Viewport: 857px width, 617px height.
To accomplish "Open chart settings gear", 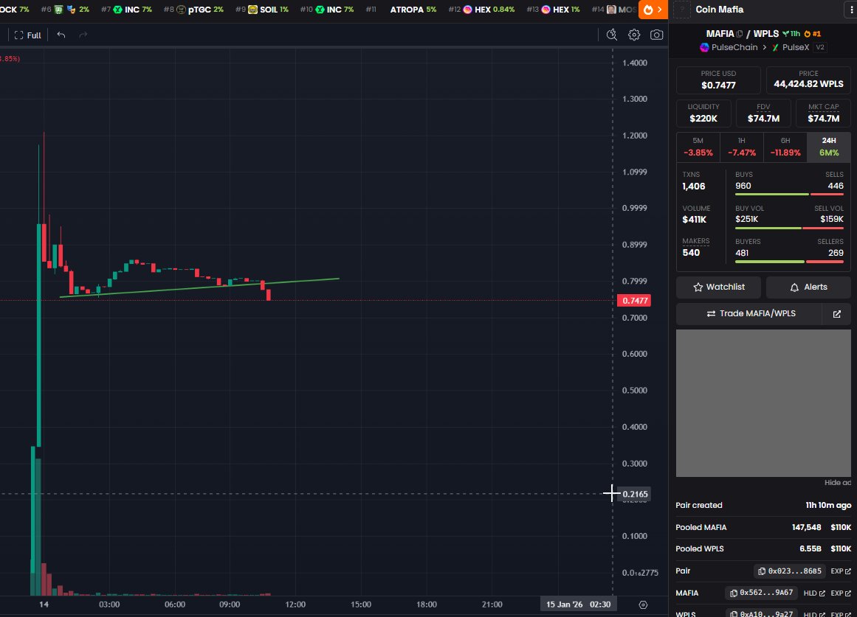I will pos(634,35).
